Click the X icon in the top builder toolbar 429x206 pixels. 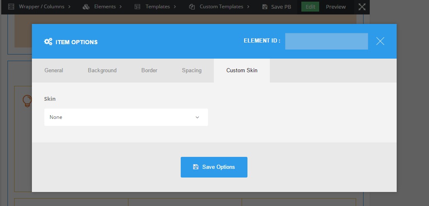click(362, 7)
